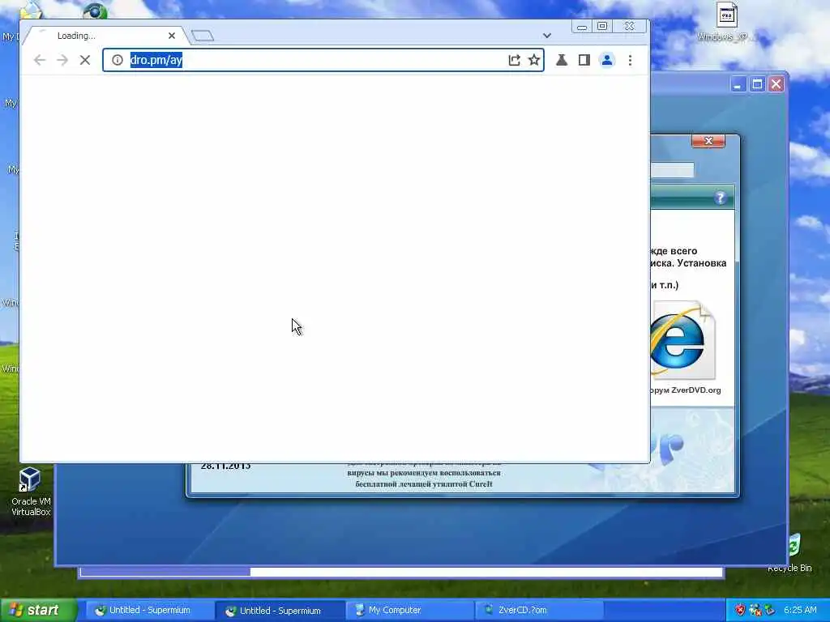This screenshot has width=830, height=622.
Task: View site information icon in address bar
Action: tap(118, 60)
